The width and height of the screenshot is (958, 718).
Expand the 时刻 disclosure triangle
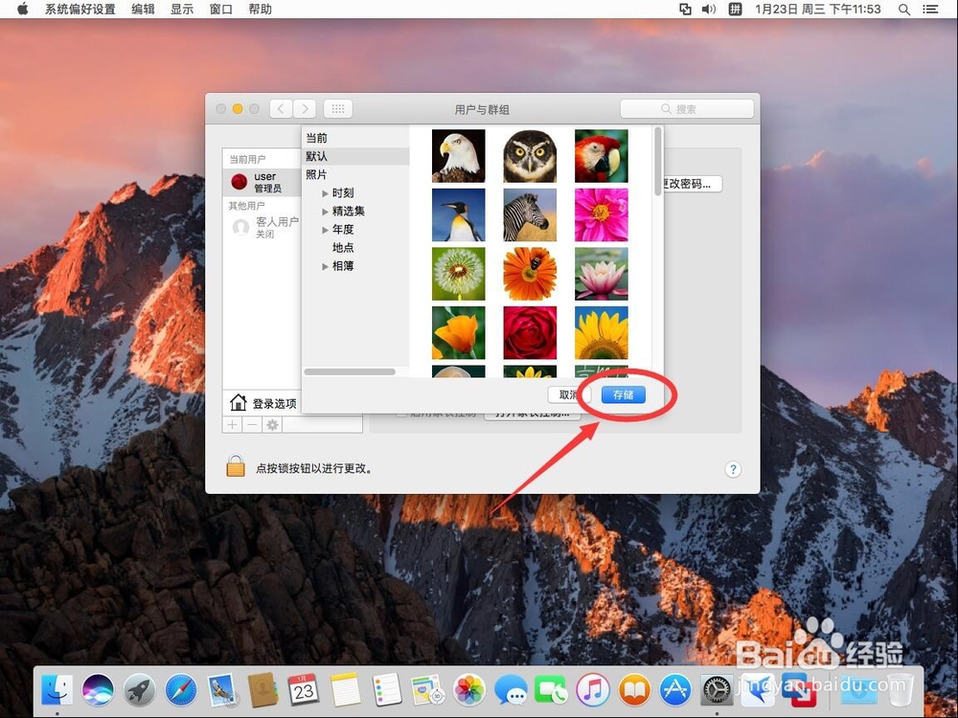pos(325,193)
